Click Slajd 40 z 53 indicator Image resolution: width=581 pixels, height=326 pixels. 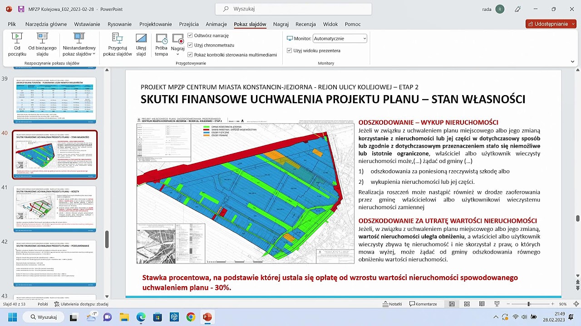[14, 304]
